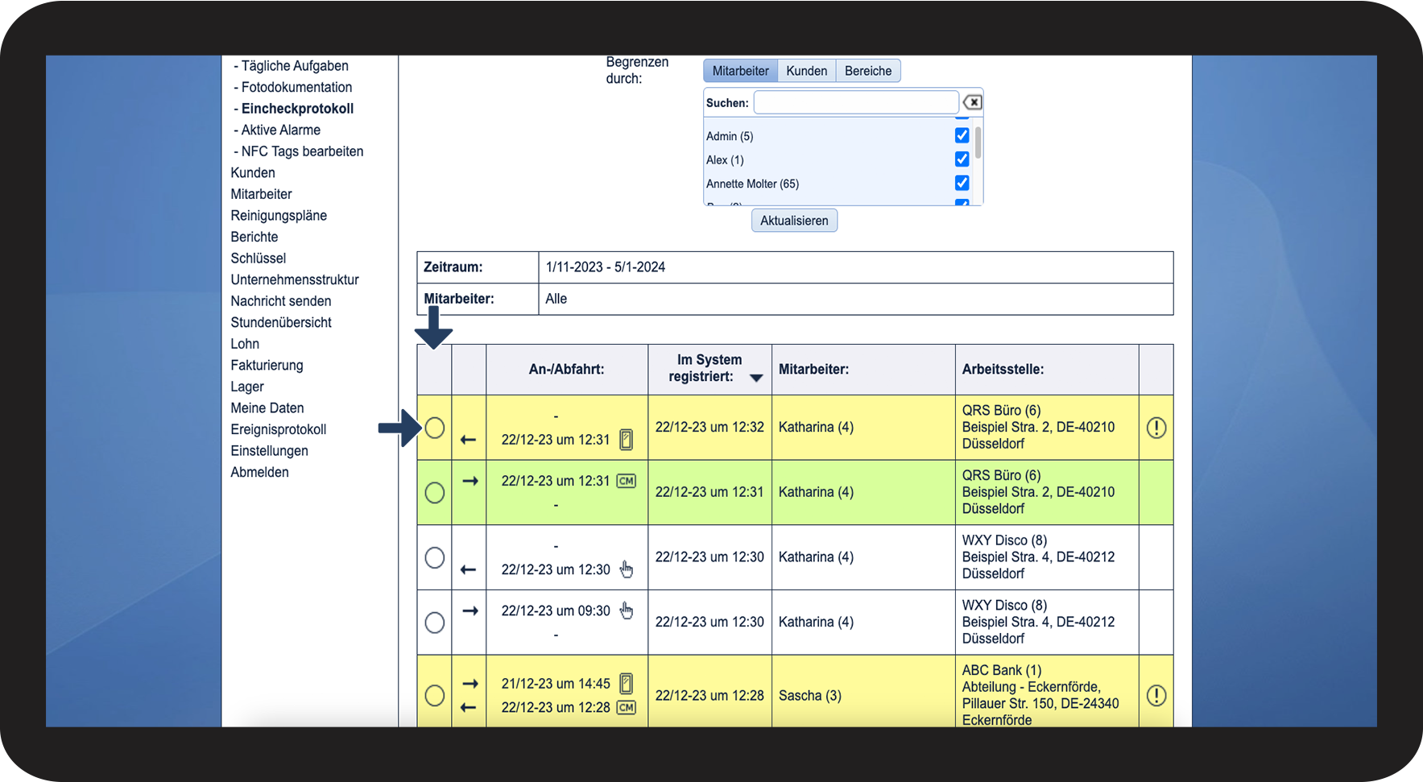Uncheck the Admin (5) checkbox
This screenshot has height=782, width=1423.
tap(962, 135)
